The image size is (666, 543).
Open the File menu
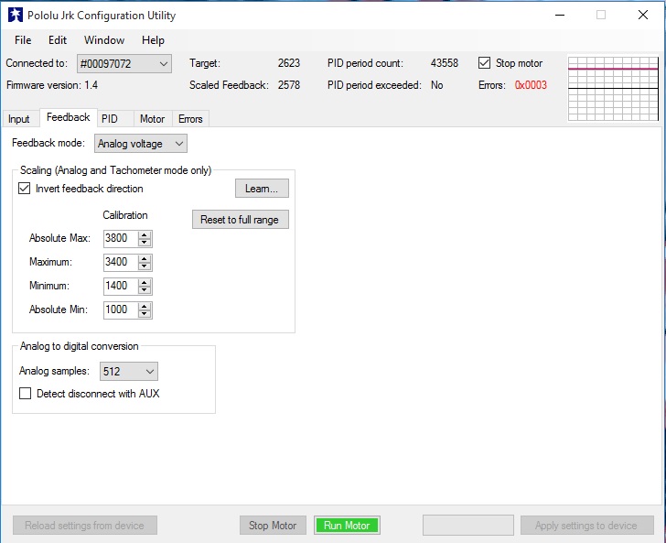[23, 40]
